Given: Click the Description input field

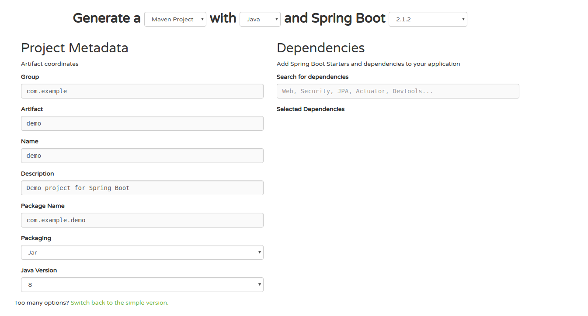Looking at the screenshot, I should tap(142, 188).
